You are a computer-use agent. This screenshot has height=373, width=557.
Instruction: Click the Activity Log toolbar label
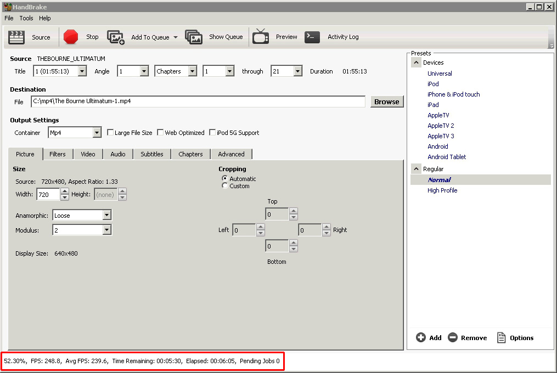coord(343,37)
